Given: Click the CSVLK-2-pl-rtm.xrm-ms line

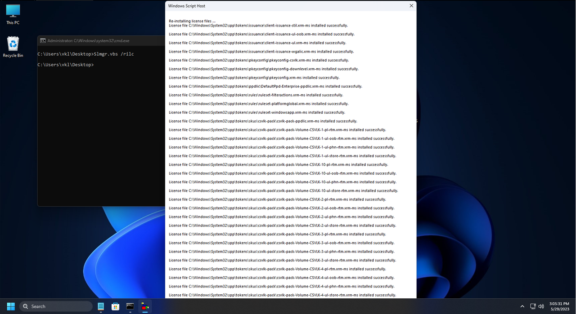Looking at the screenshot, I should tap(277, 199).
